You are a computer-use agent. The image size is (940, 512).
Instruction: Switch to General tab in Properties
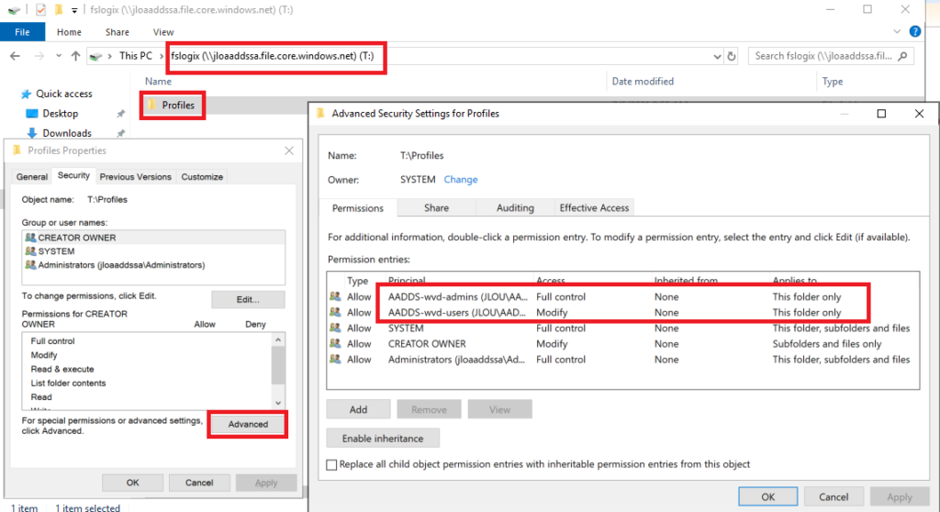click(x=32, y=177)
